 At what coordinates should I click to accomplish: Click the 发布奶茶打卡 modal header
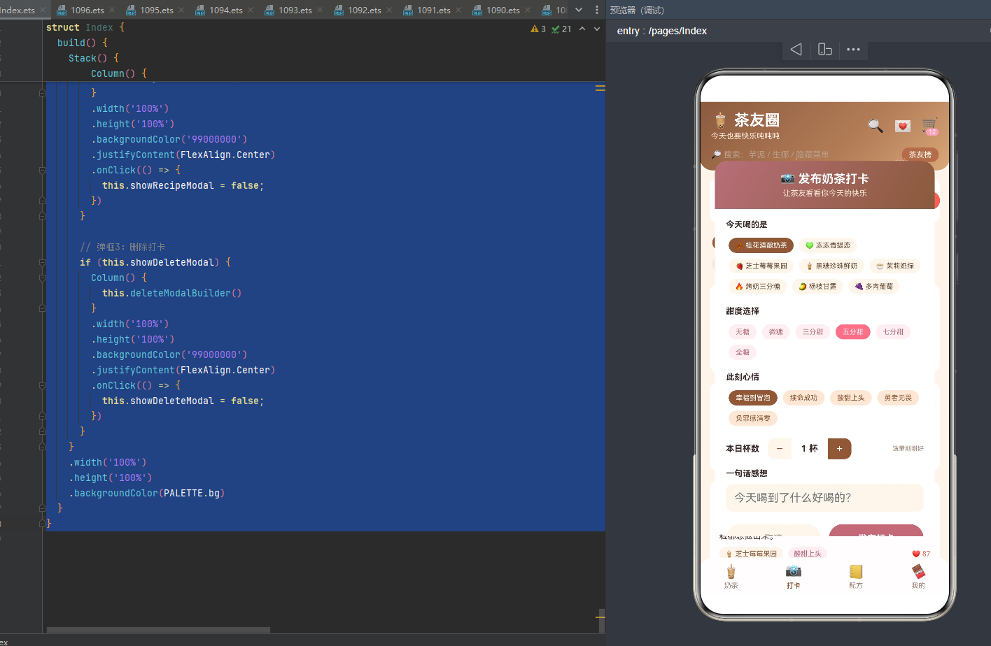pyautogui.click(x=824, y=185)
